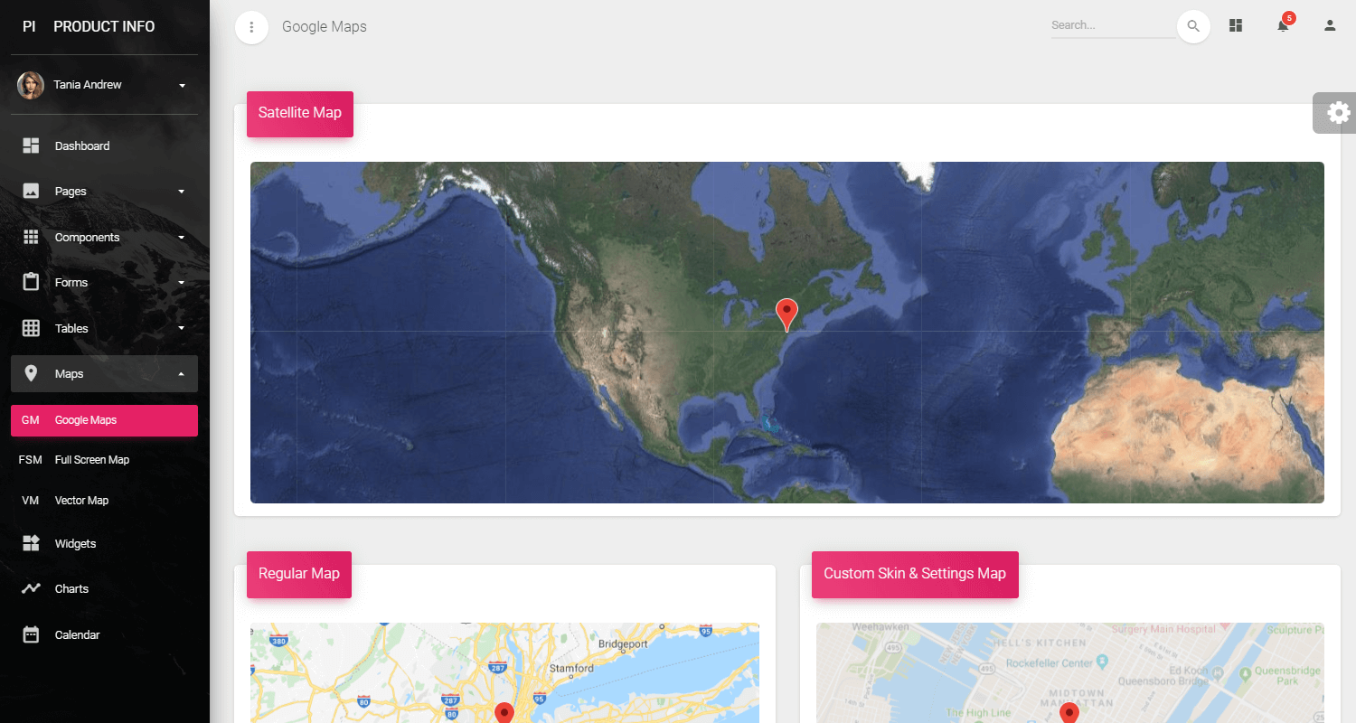This screenshot has height=723, width=1356.
Task: Click the Satellite Map card header
Action: pyautogui.click(x=300, y=114)
